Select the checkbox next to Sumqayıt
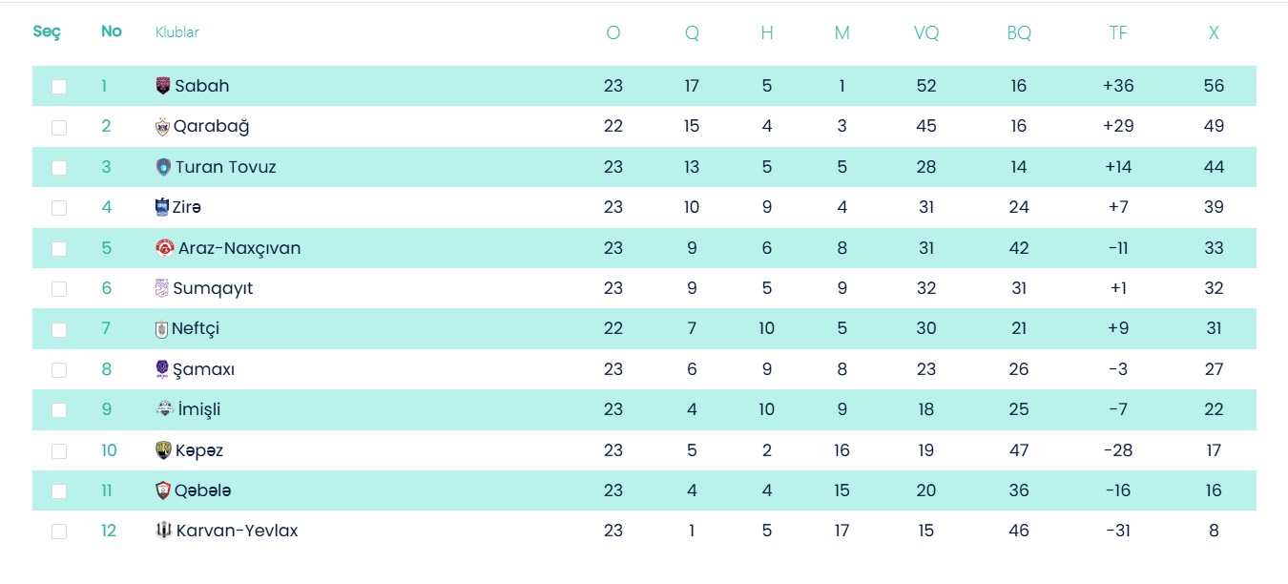 (59, 289)
